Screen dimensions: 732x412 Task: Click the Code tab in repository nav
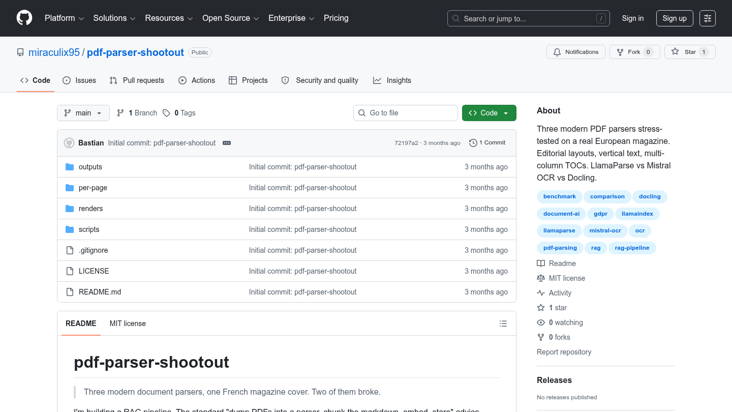pos(36,80)
